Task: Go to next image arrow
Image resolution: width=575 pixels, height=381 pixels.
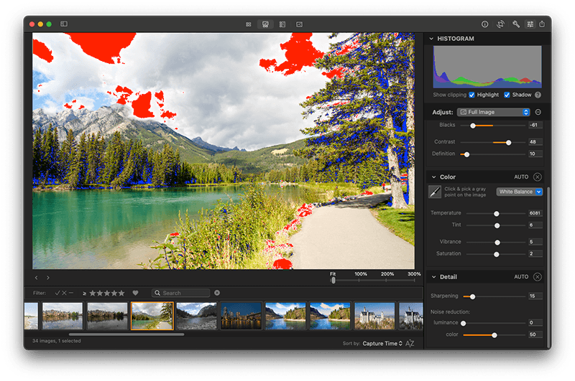Action: (x=48, y=278)
